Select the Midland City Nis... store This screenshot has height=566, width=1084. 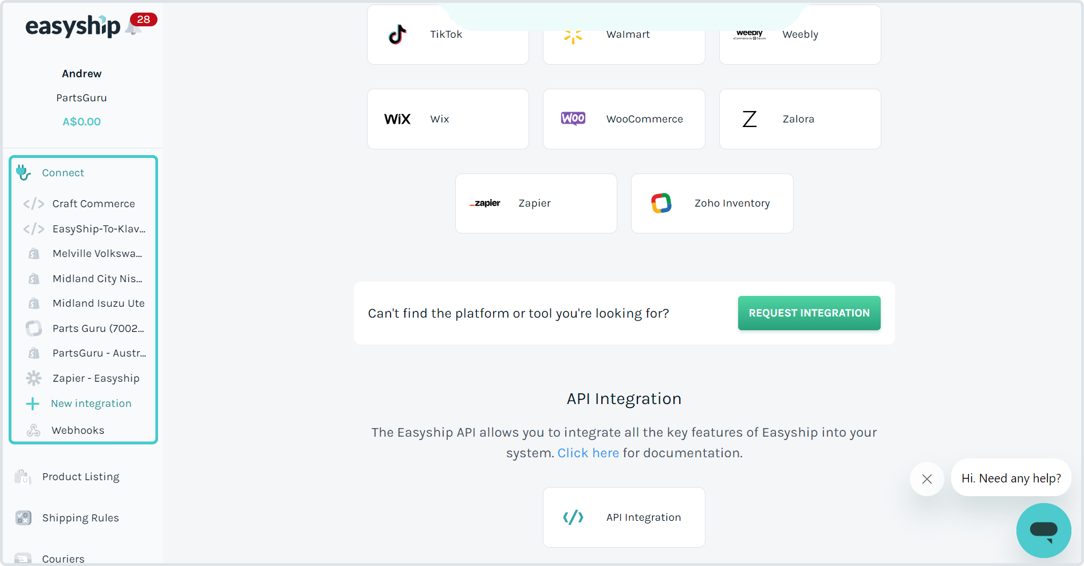pyautogui.click(x=97, y=279)
